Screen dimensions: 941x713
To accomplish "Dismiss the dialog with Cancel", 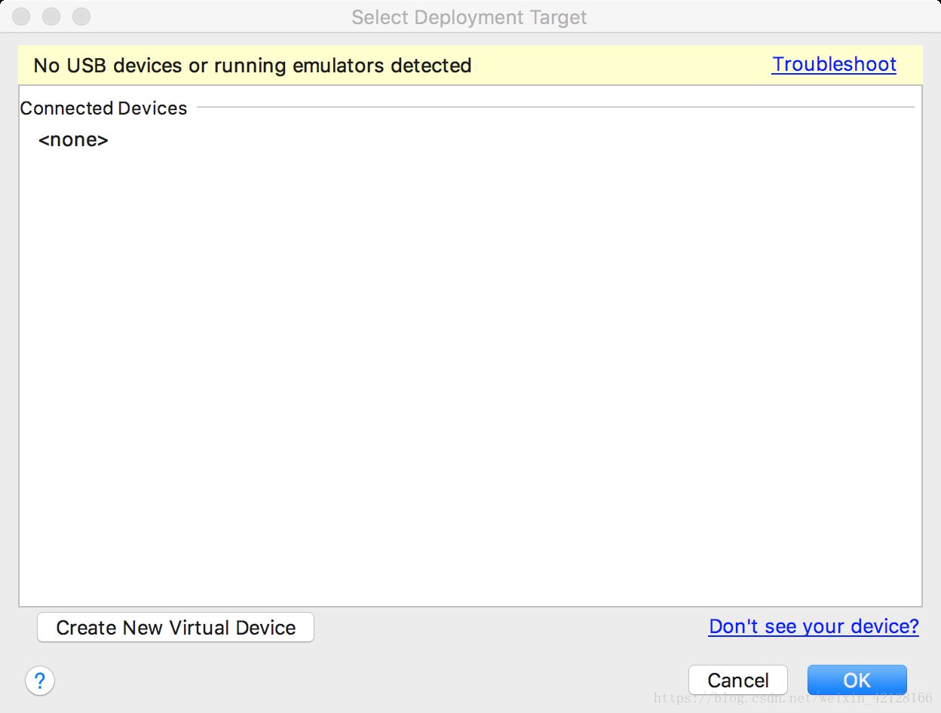I will click(x=737, y=679).
